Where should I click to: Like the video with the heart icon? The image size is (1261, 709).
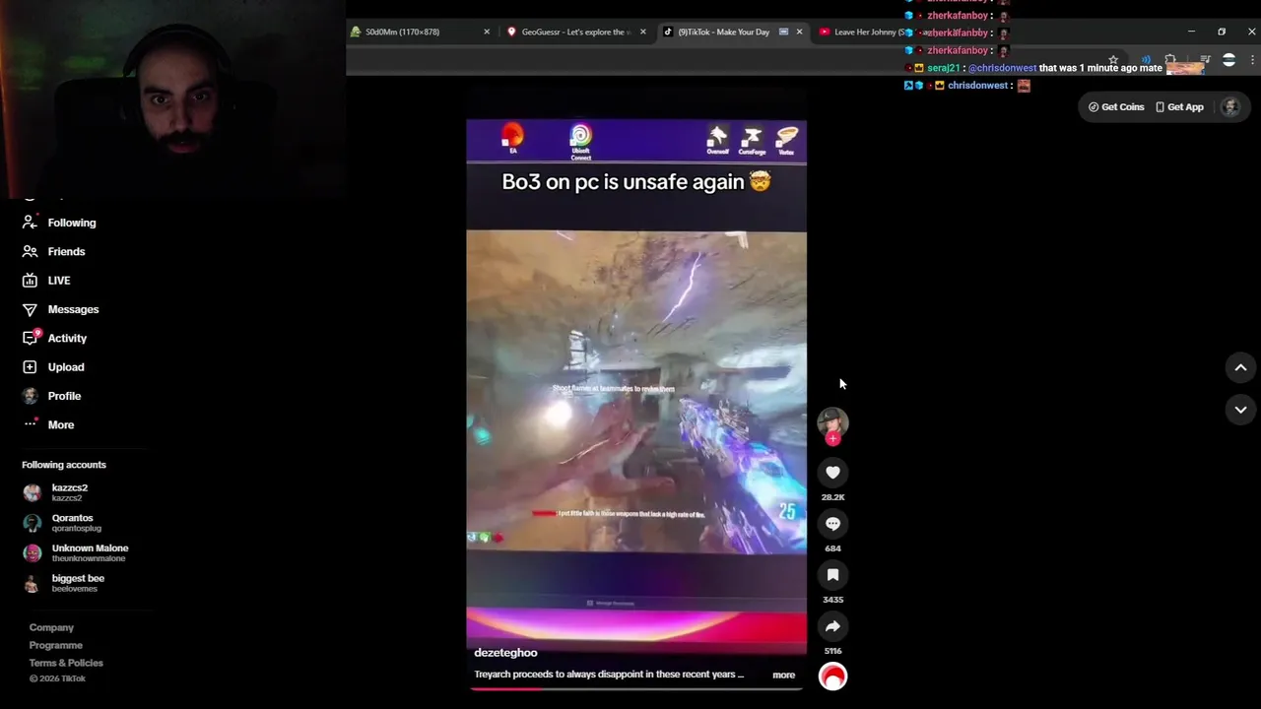832,473
